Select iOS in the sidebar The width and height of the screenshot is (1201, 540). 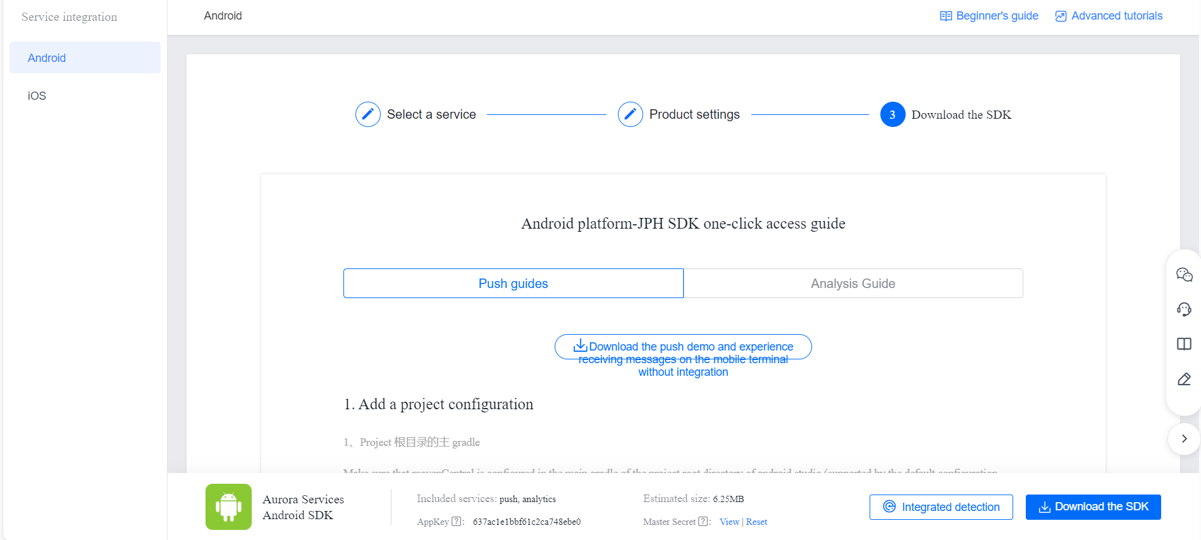pyautogui.click(x=37, y=96)
